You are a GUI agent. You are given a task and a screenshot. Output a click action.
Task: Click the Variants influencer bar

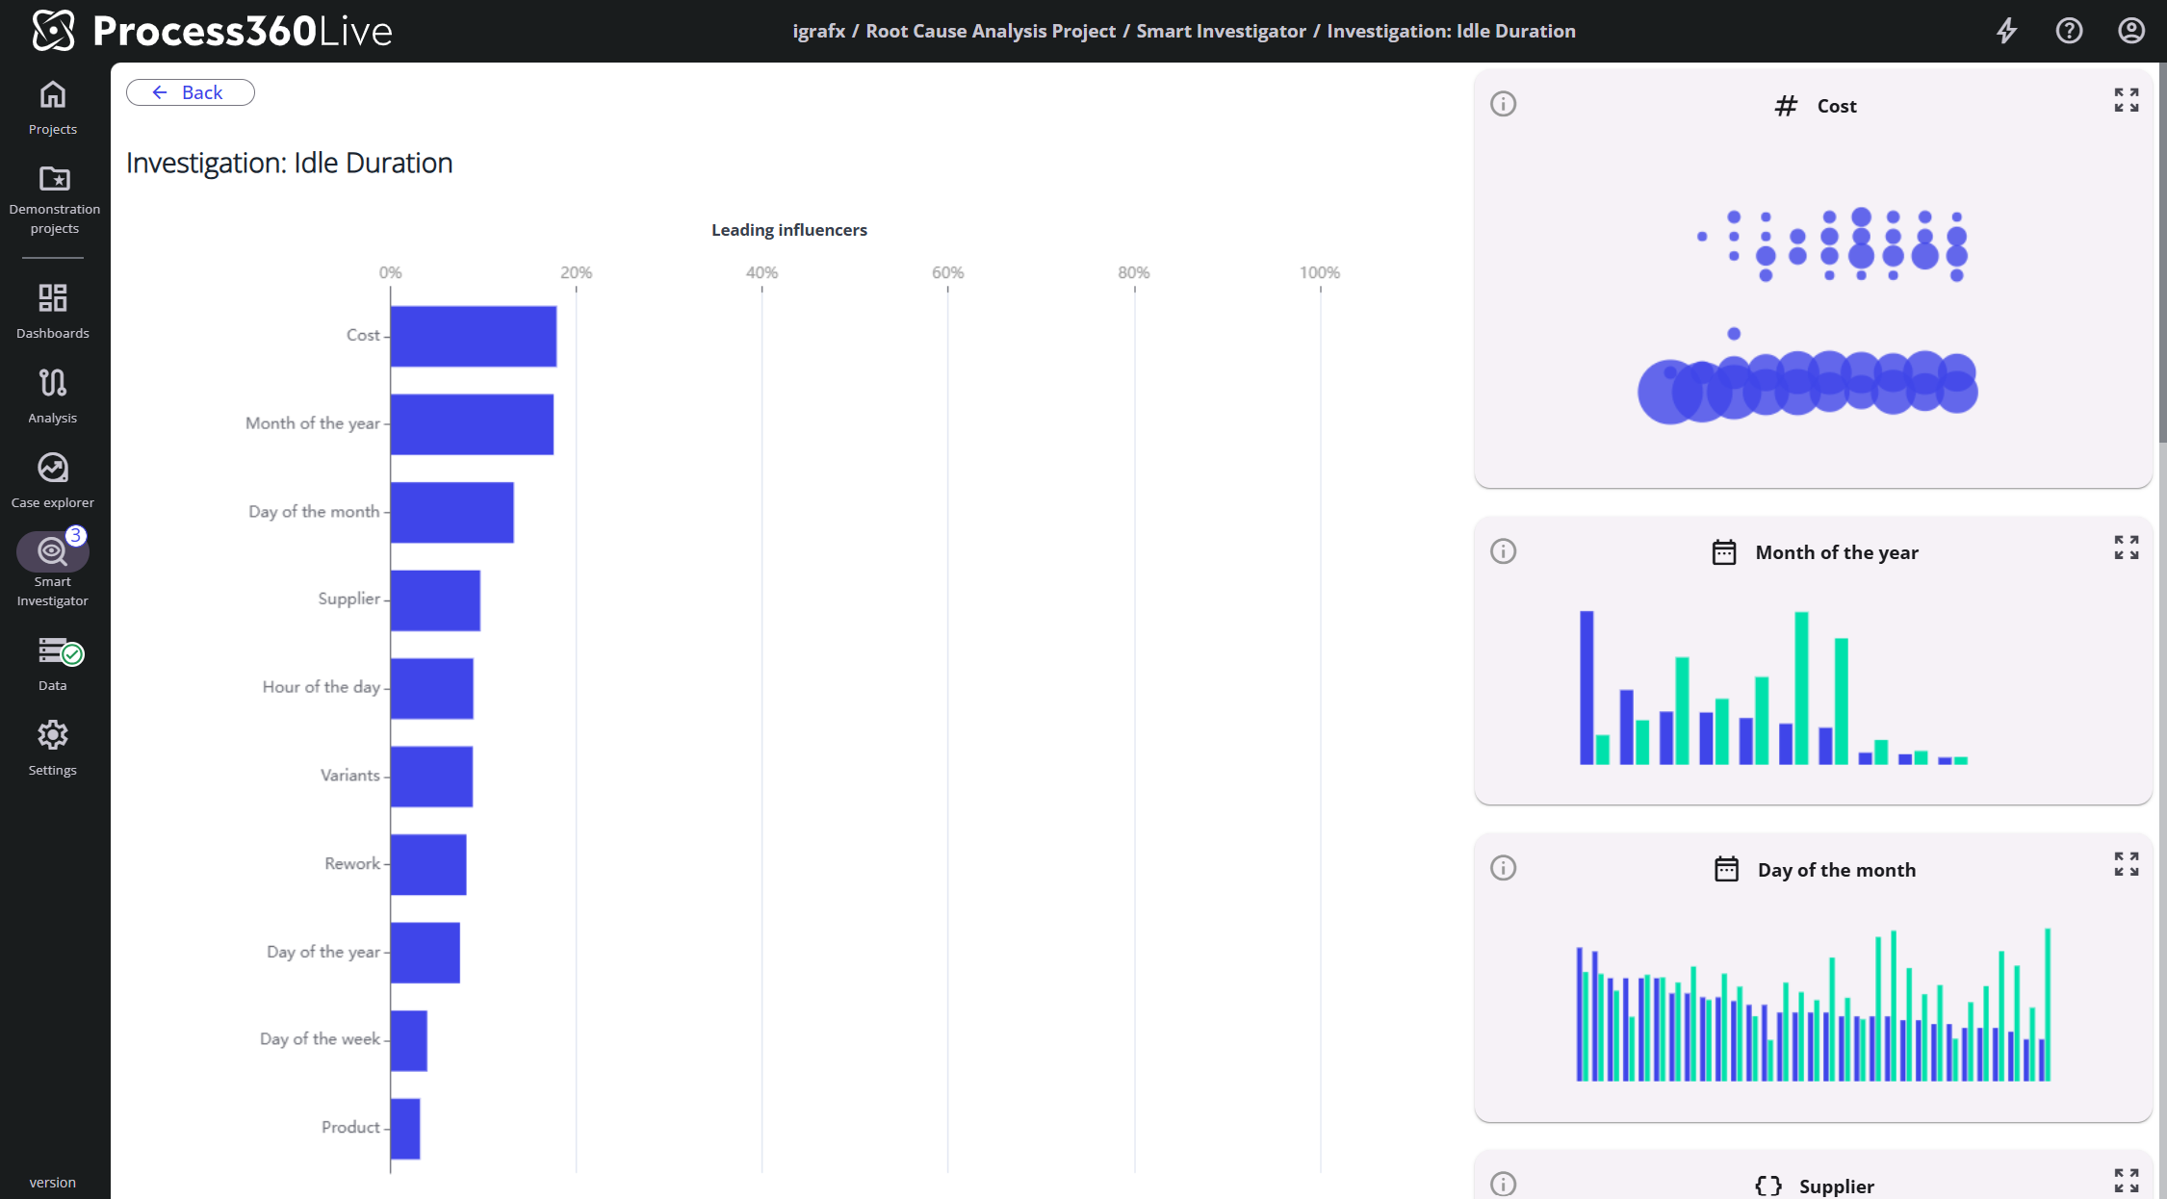(431, 777)
